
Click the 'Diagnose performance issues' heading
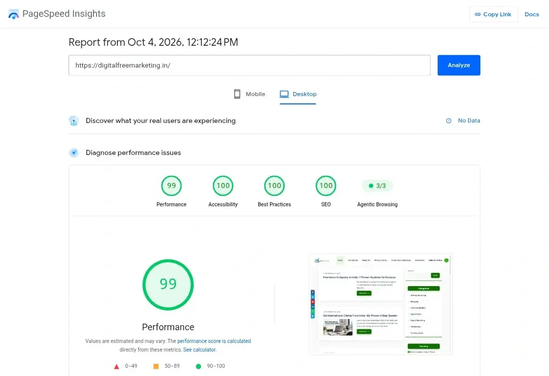coord(133,152)
